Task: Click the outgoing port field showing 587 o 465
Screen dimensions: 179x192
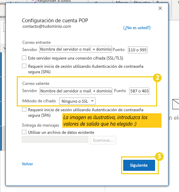Action: click(139, 91)
